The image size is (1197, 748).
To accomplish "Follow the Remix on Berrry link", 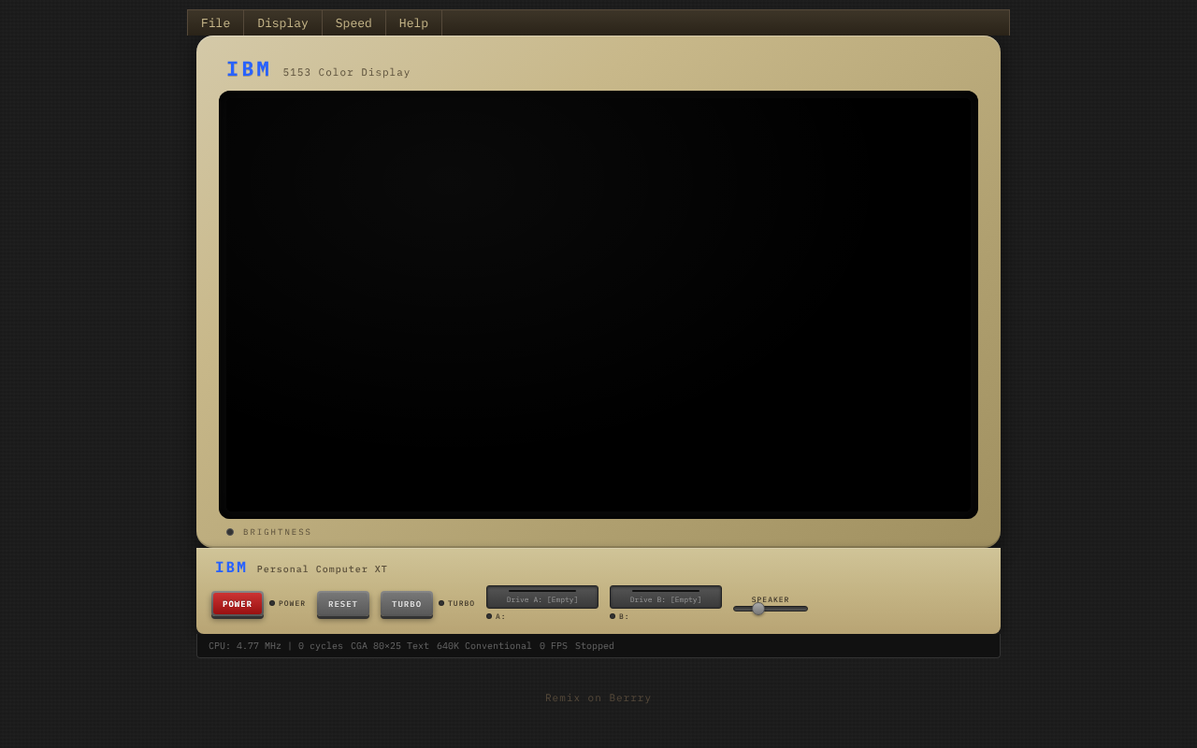I will click(598, 697).
